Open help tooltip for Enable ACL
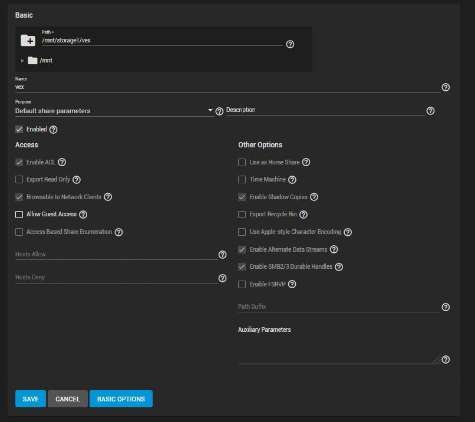 (x=62, y=162)
